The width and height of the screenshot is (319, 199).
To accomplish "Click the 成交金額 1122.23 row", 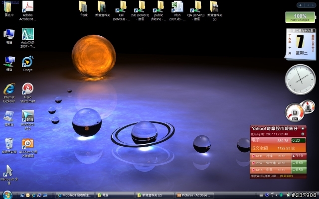I will tap(278, 148).
